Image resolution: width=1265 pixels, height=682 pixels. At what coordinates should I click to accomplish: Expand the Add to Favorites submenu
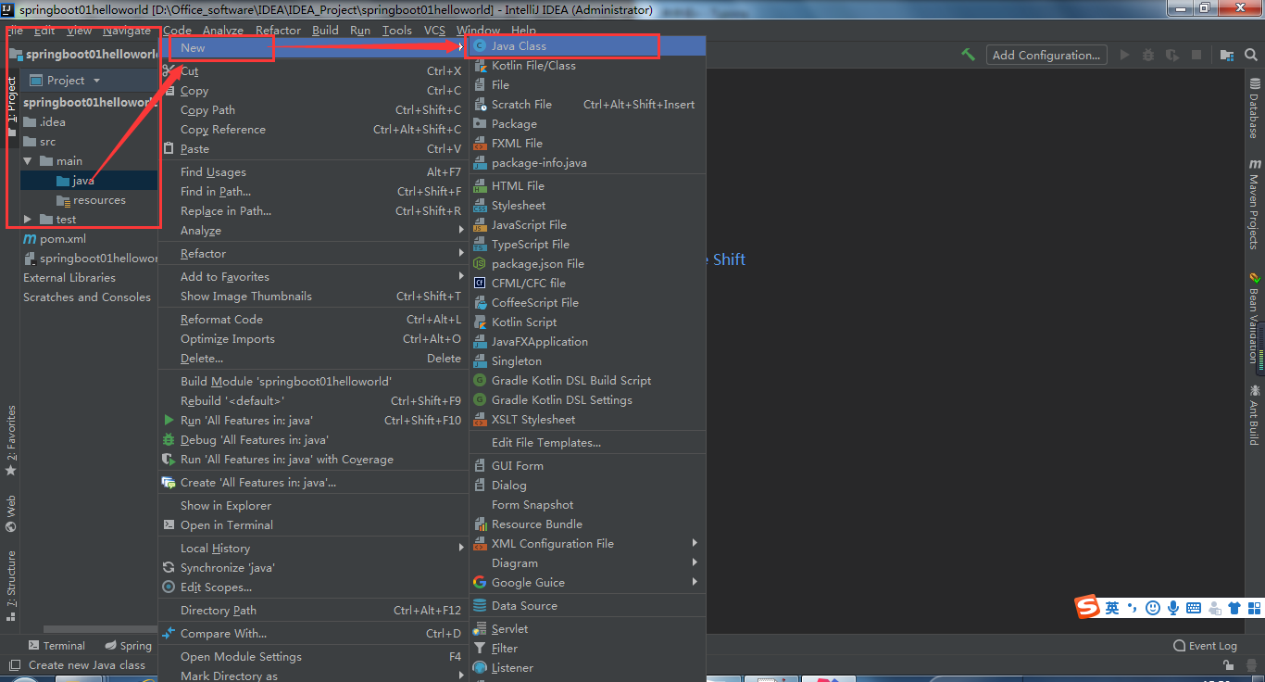tap(313, 277)
